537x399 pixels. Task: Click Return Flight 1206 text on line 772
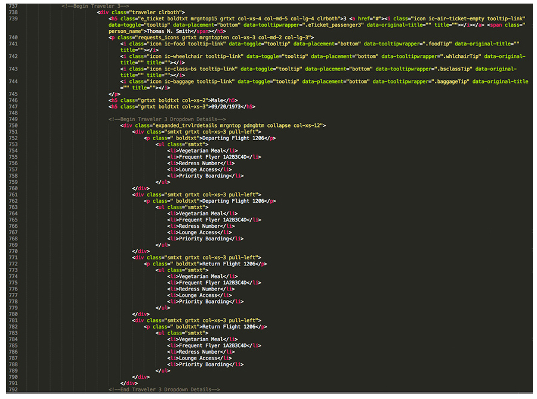click(229, 264)
